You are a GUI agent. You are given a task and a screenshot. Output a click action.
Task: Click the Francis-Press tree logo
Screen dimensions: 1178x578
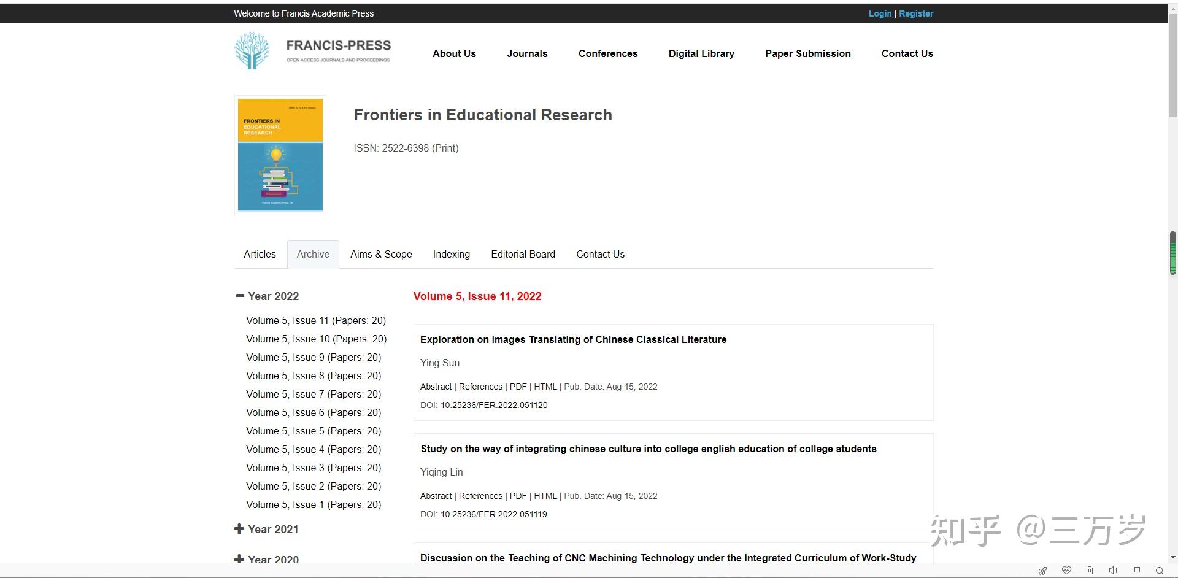[x=252, y=50]
